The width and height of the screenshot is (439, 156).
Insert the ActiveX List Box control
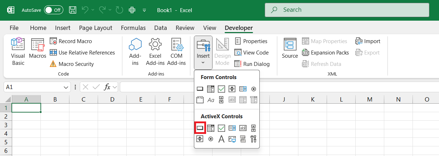pos(232,128)
